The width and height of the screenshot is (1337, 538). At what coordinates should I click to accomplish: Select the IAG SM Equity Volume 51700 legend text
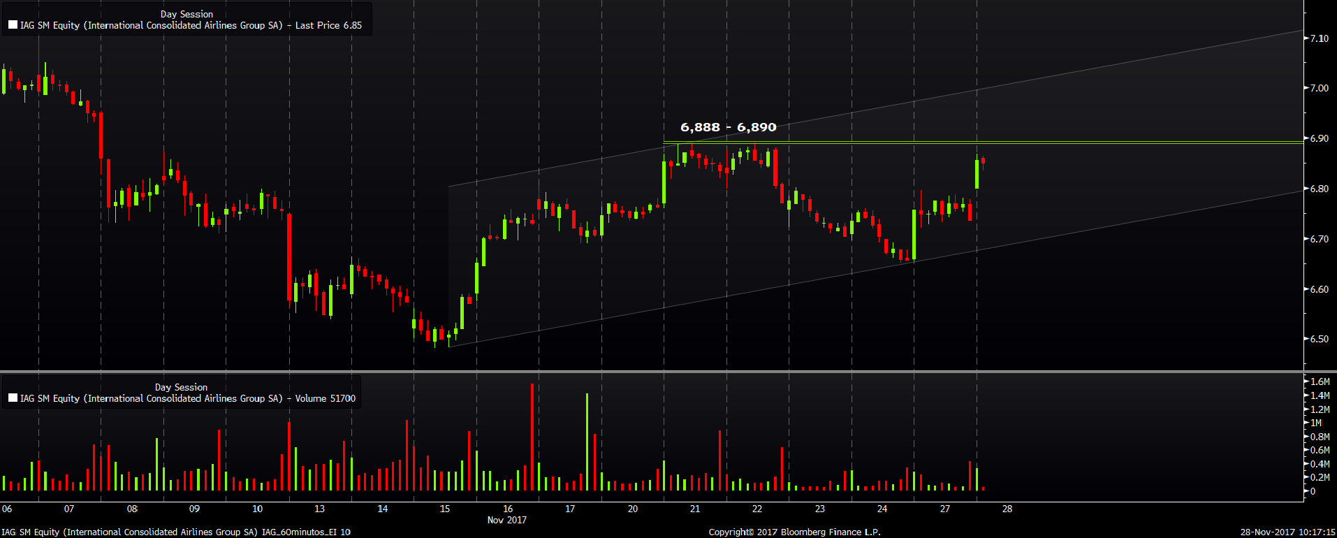(x=188, y=398)
